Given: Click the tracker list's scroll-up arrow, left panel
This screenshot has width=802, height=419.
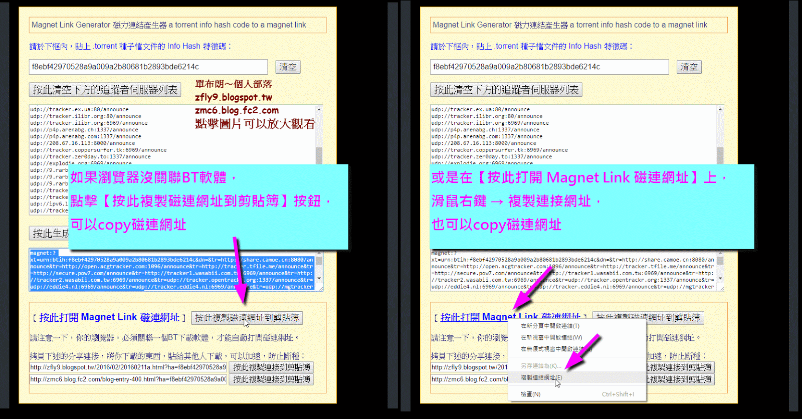Looking at the screenshot, I should coord(319,109).
